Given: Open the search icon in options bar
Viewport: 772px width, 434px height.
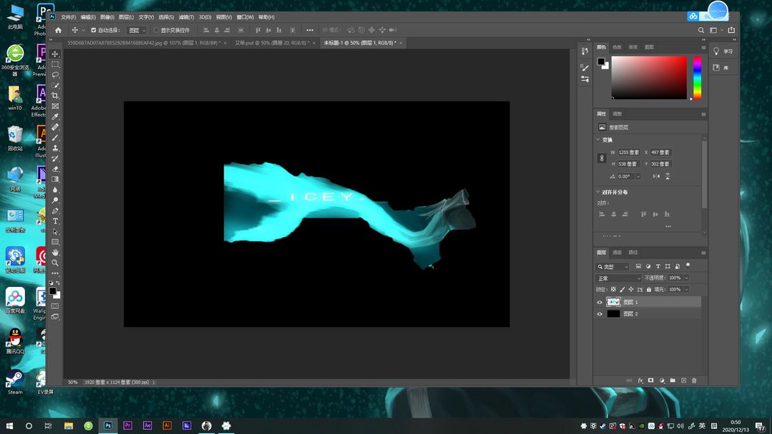Looking at the screenshot, I should pos(701,30).
